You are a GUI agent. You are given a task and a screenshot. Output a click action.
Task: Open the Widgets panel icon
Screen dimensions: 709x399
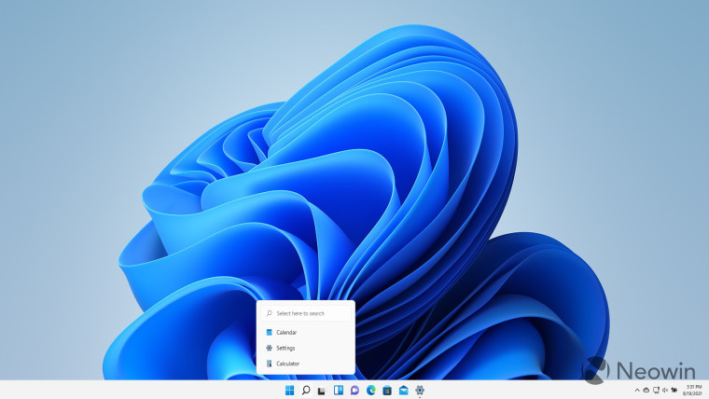coord(339,390)
